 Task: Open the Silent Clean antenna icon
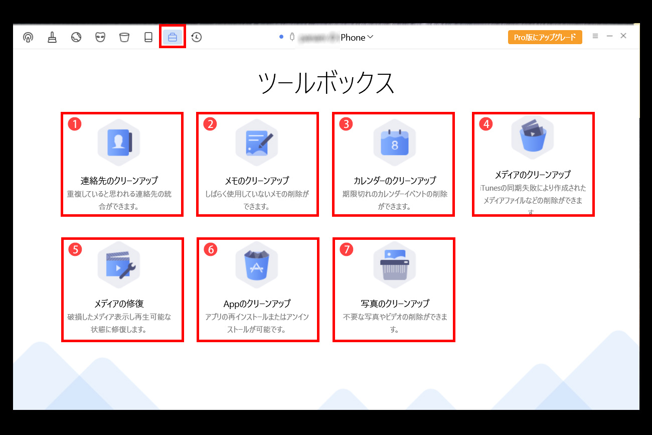[x=28, y=37]
